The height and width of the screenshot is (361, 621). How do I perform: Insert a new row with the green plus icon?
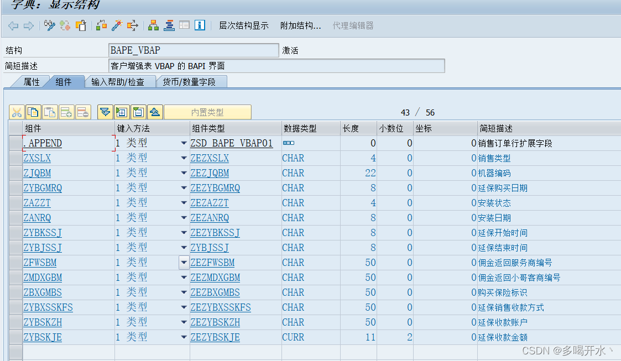(65, 112)
